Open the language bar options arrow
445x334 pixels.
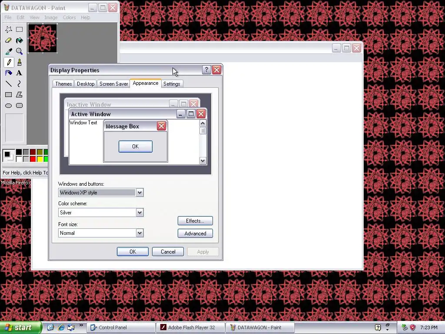[387, 330]
